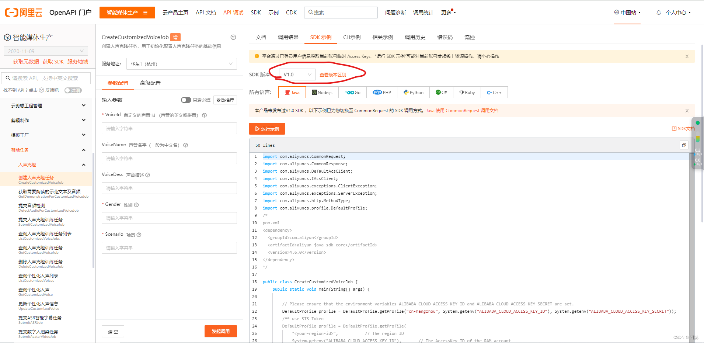Expand the 云剪辑工程管理 section
This screenshot has height=343, width=704.
48,106
